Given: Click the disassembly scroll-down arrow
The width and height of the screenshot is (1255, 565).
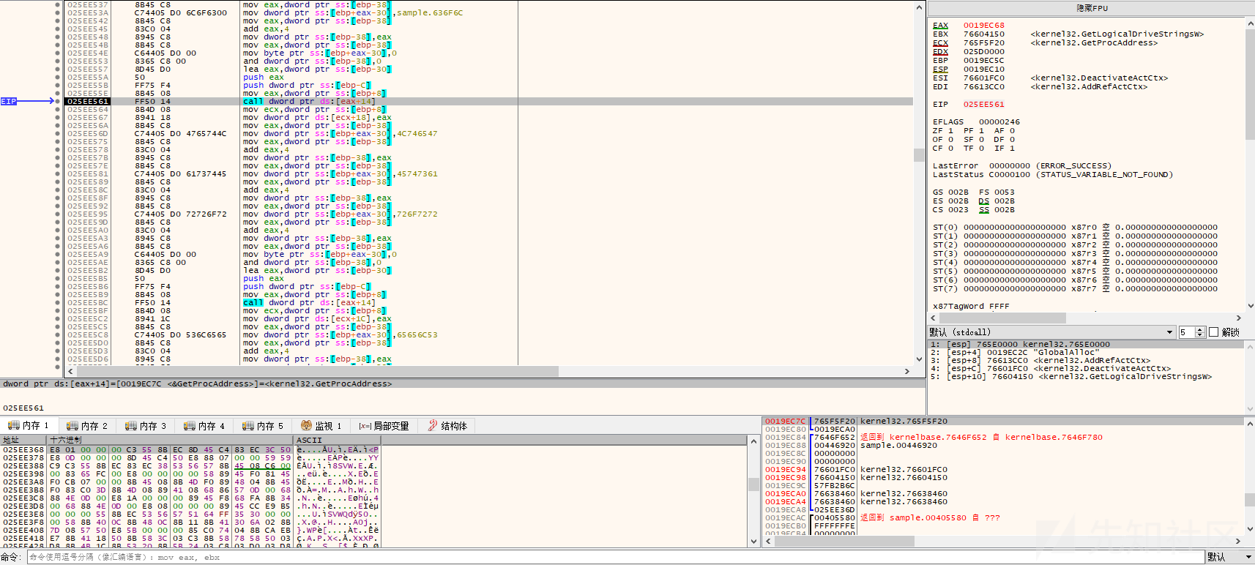Looking at the screenshot, I should click(x=919, y=359).
